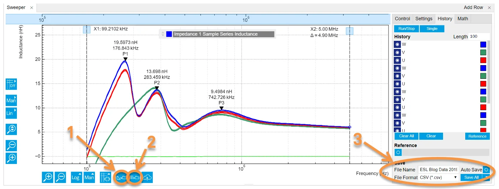Click the blue color swatch in the plot legend
This screenshot has width=499, height=189.
(x=169, y=34)
